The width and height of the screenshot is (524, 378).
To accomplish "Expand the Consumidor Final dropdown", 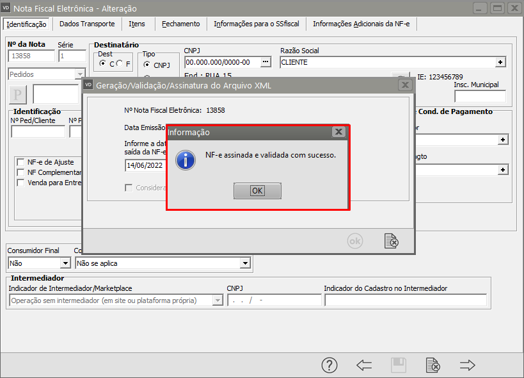I will (65, 263).
